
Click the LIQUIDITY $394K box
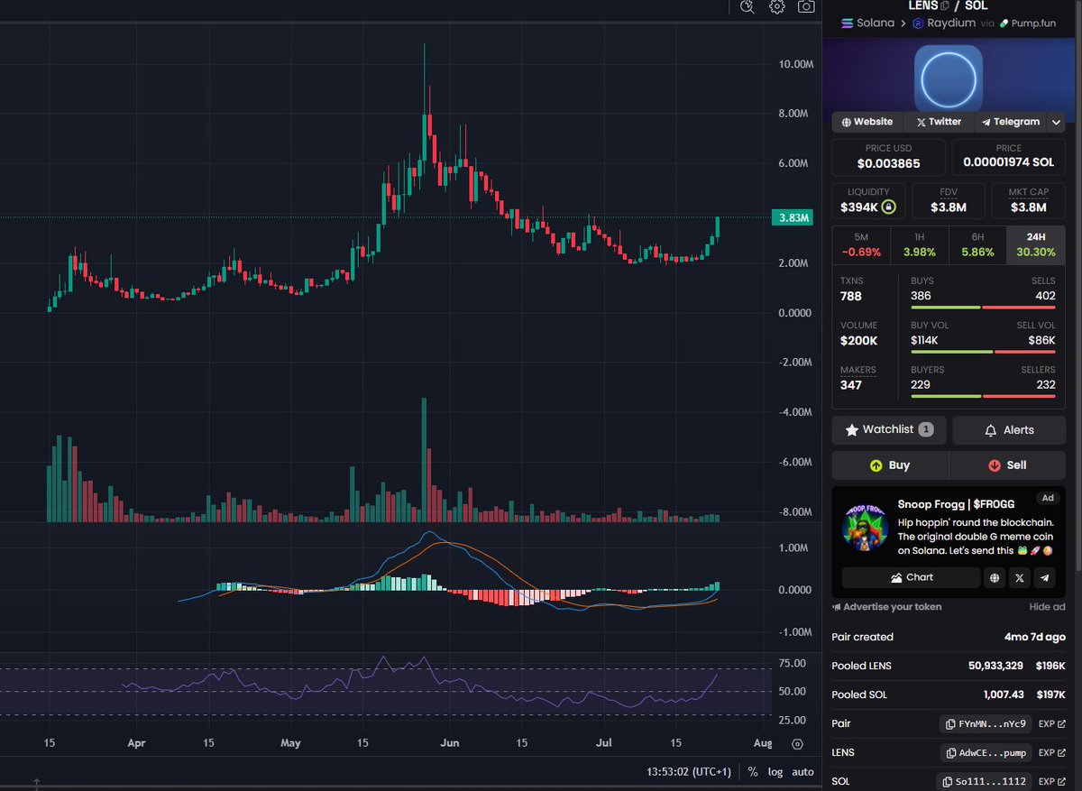coord(868,201)
